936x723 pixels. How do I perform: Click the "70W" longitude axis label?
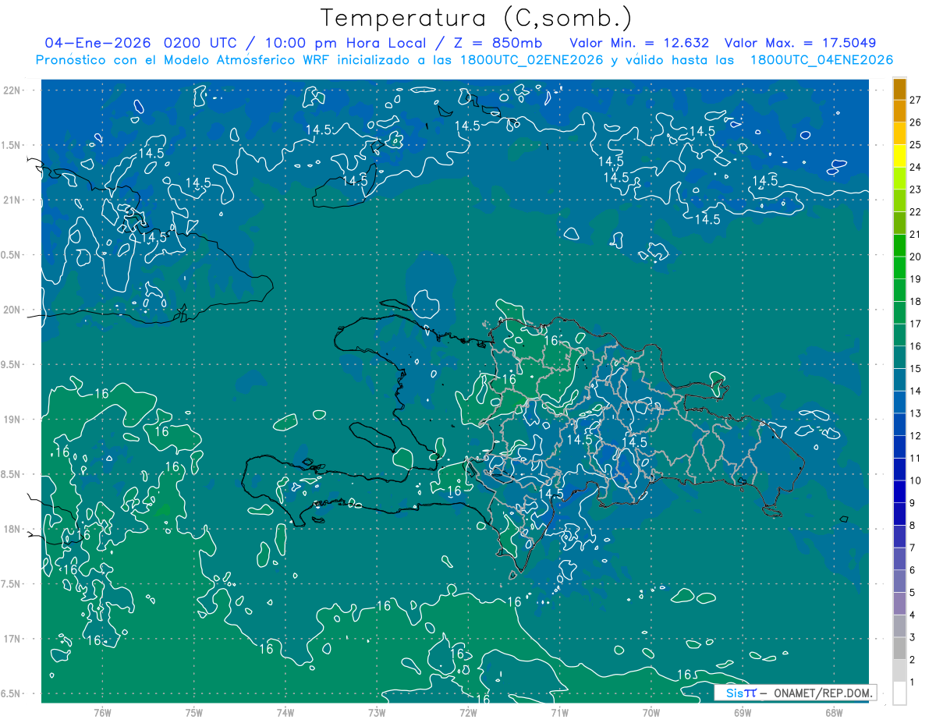click(651, 713)
